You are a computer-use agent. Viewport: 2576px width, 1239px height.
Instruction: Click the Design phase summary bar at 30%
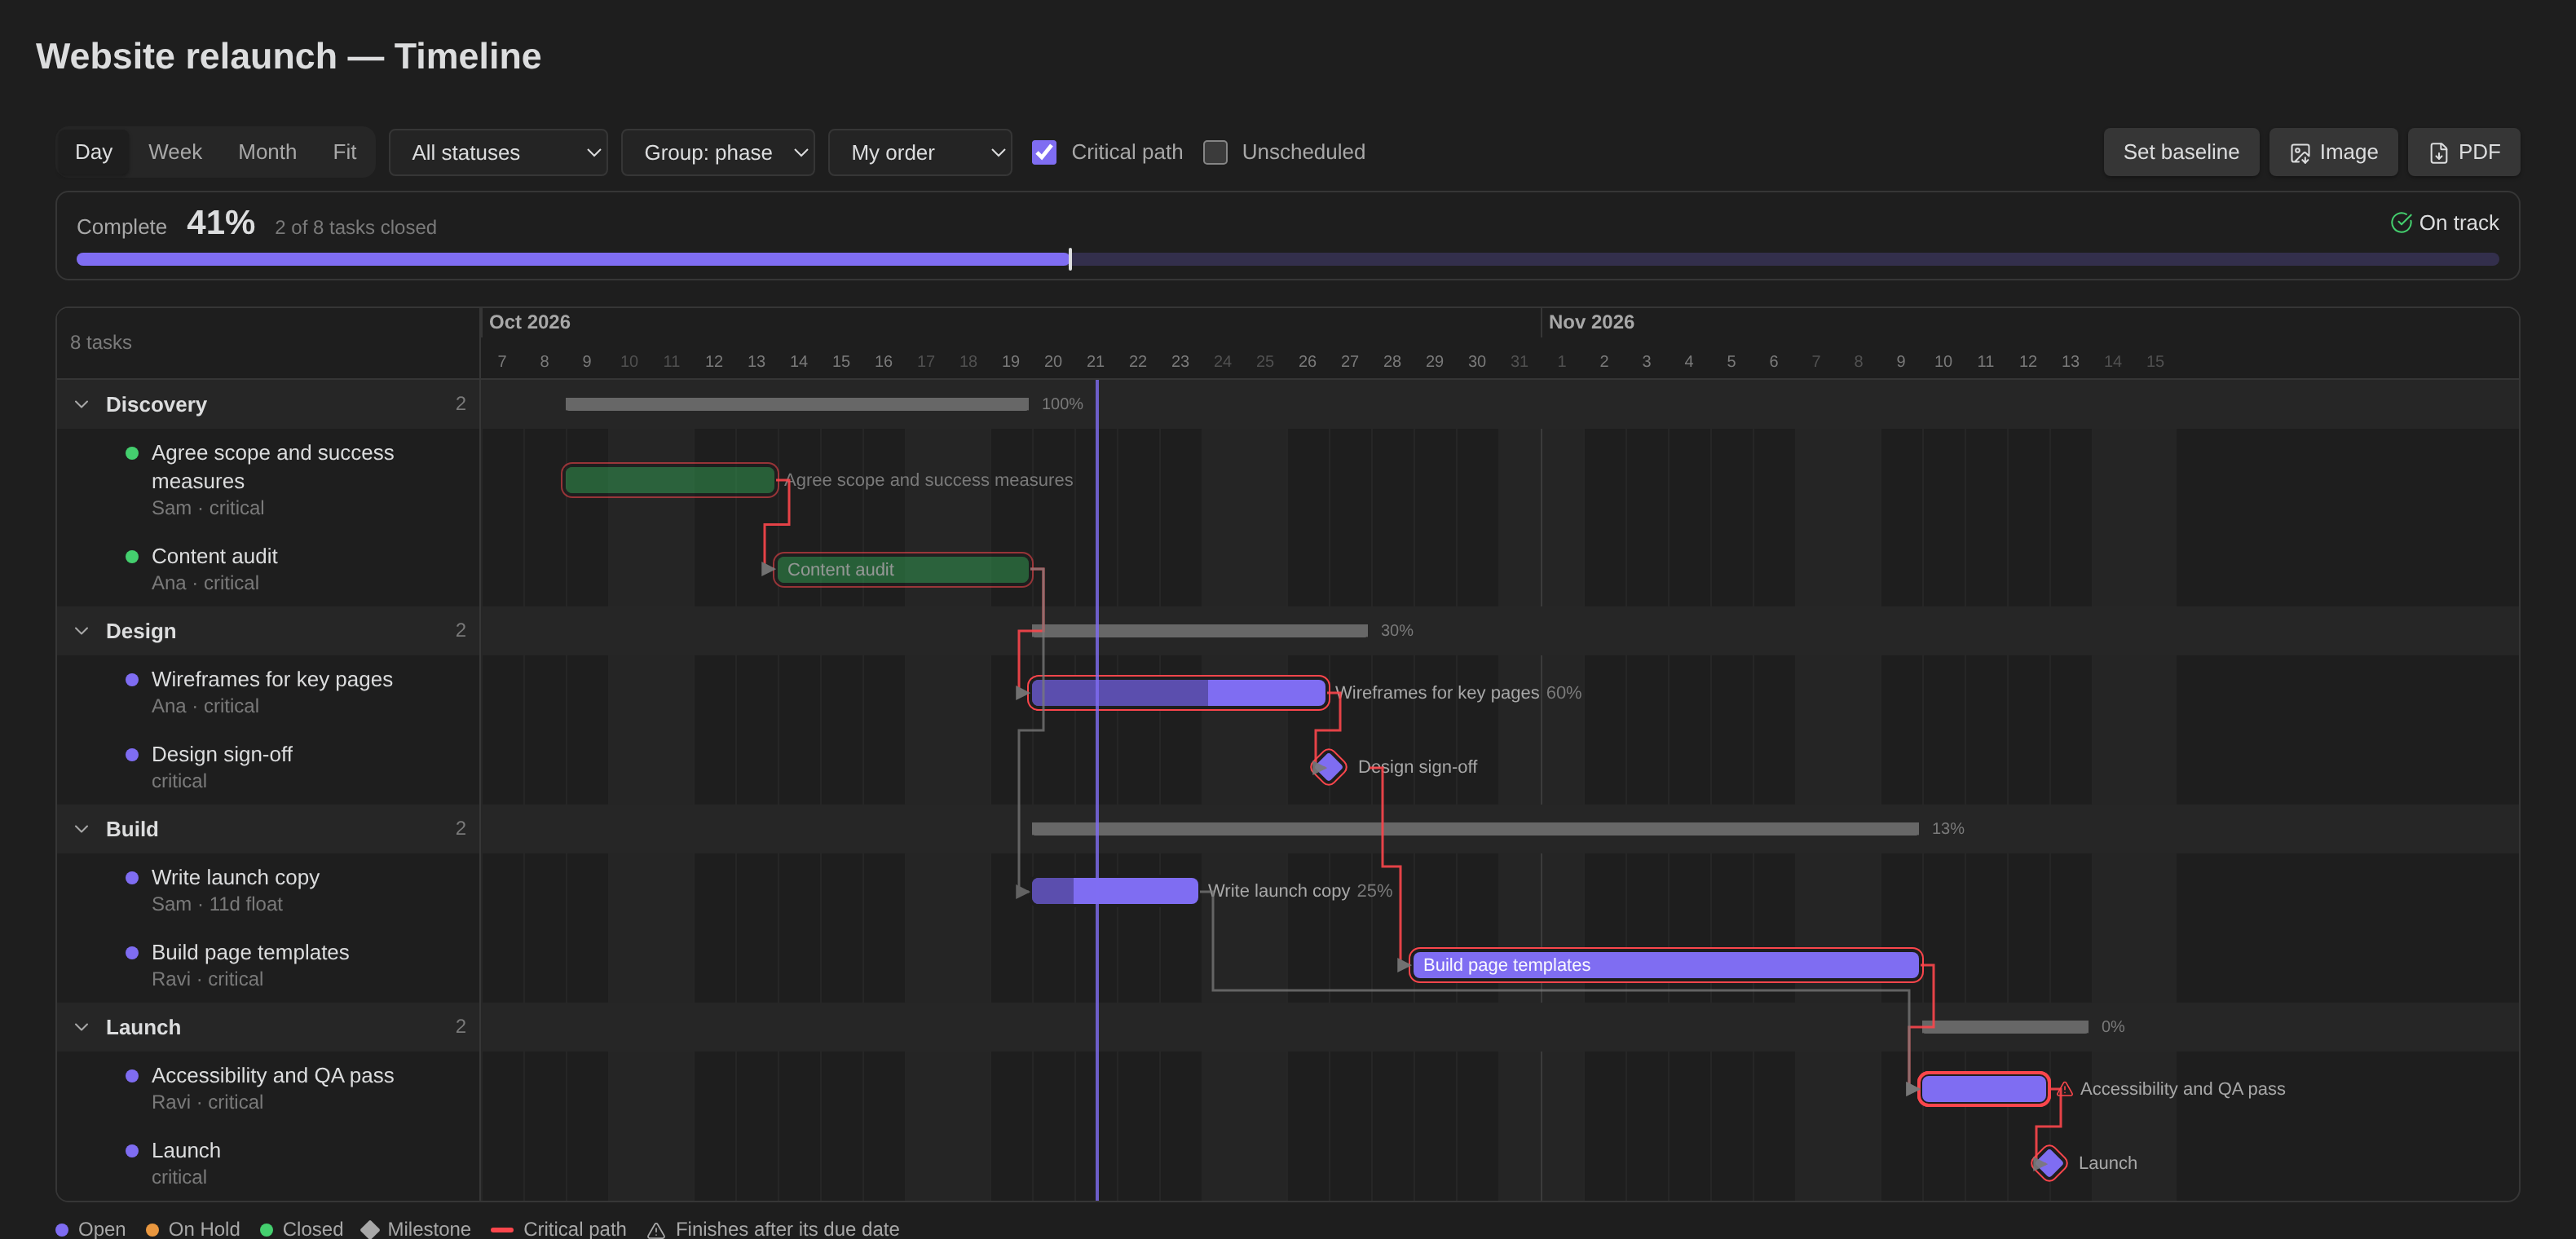pyautogui.click(x=1199, y=631)
